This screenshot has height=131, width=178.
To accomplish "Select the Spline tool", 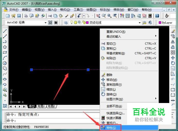I will coord(5,74).
